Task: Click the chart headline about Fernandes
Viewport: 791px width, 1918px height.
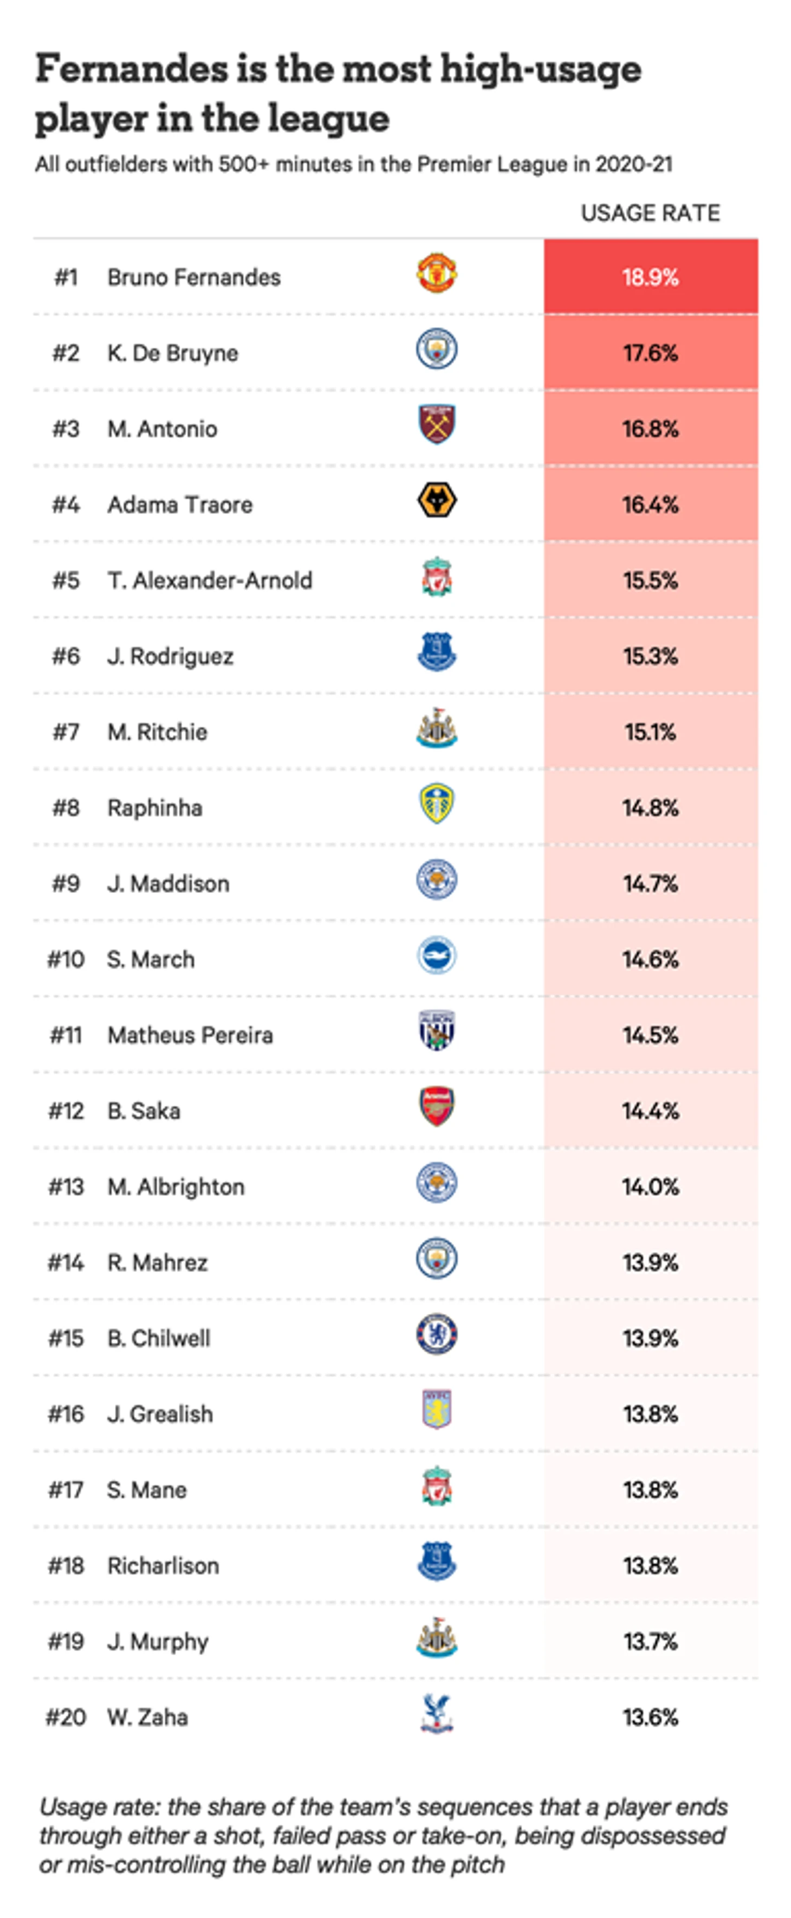Action: tap(338, 94)
